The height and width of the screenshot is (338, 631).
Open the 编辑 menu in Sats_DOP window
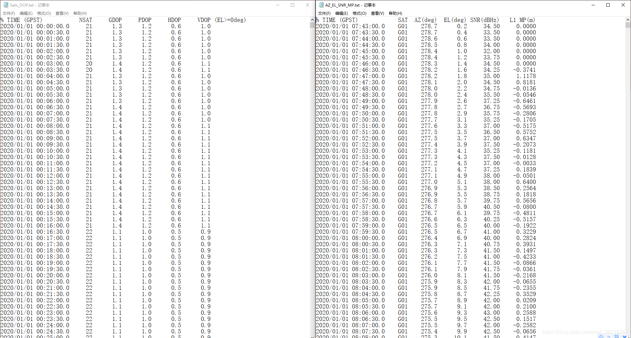point(26,13)
